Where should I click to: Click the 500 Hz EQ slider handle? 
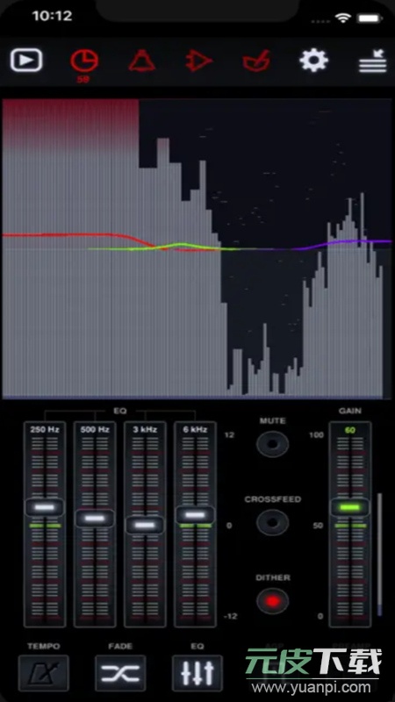pos(95,519)
